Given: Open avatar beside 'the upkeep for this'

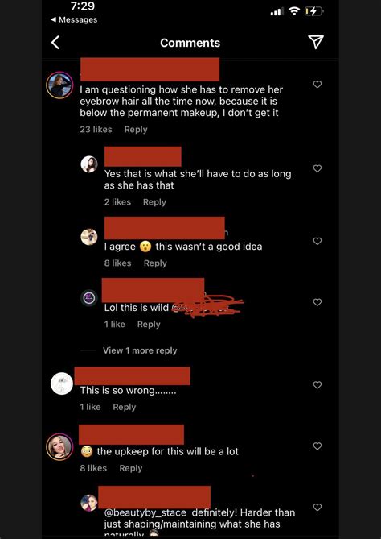Looking at the screenshot, I should pos(59,446).
